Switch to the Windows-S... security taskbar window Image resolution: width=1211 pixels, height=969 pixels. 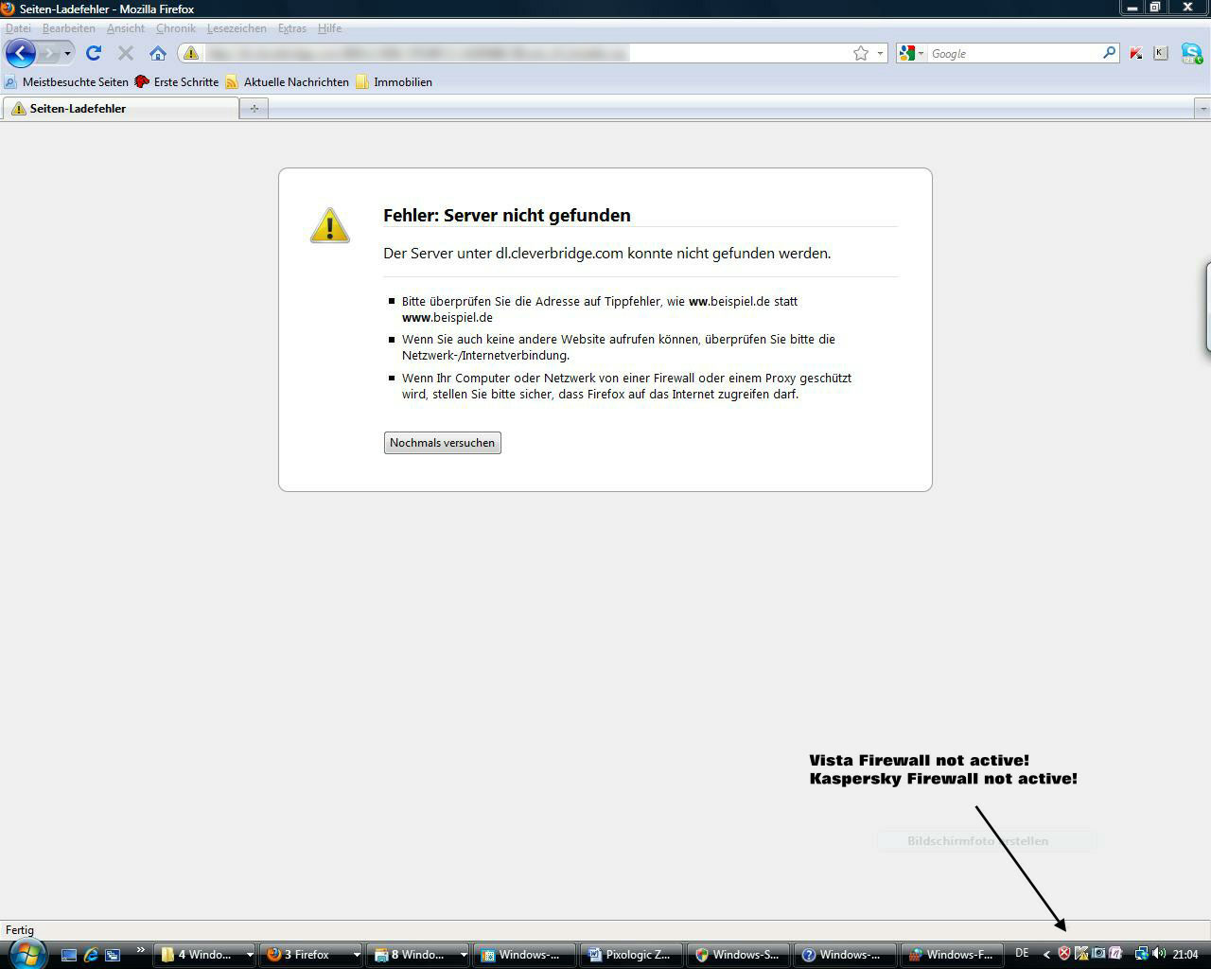739,955
